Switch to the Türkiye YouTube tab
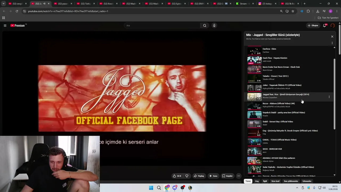 (x=86, y=4)
